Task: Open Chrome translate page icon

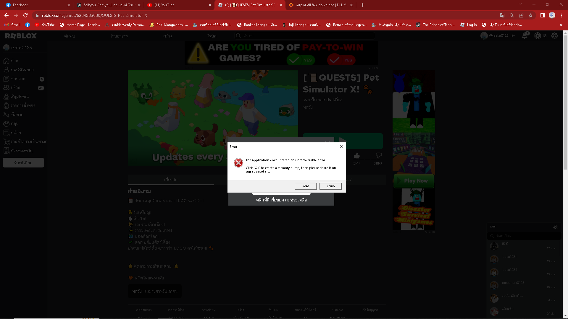Action: pyautogui.click(x=502, y=15)
